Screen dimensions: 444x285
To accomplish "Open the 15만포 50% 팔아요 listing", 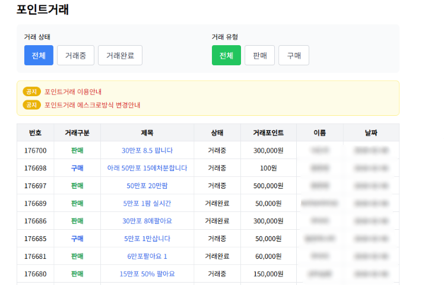I will [147, 274].
